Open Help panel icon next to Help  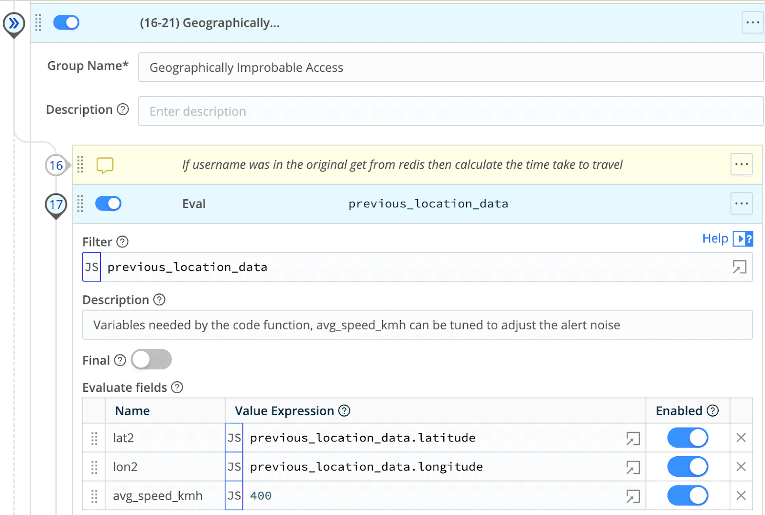pyautogui.click(x=743, y=238)
